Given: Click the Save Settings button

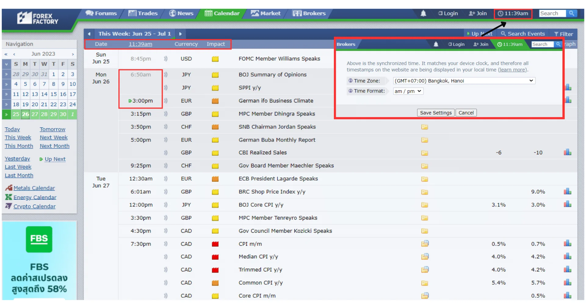Looking at the screenshot, I should [x=436, y=113].
